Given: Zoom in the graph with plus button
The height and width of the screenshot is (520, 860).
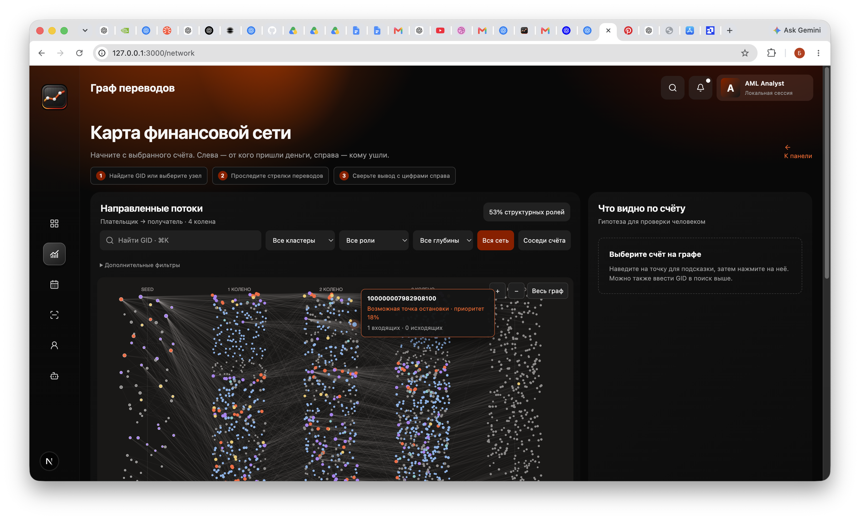Looking at the screenshot, I should tap(497, 291).
